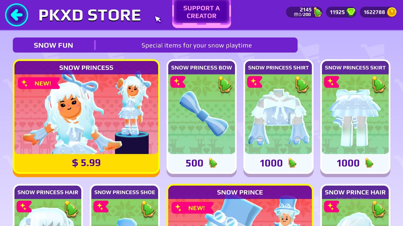Click the sparkle tag on Snow Princess Shirt
403x226 pixels.
pyautogui.click(x=255, y=82)
